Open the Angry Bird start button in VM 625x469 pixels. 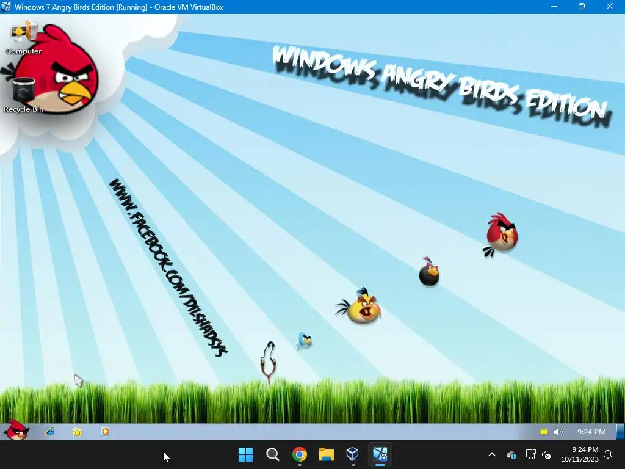click(x=16, y=431)
